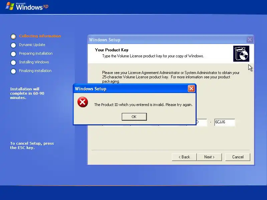Image resolution: width=267 pixels, height=200 pixels.
Task: Click "Installation will complete in 60-90 minutes" text
Action: (x=27, y=93)
